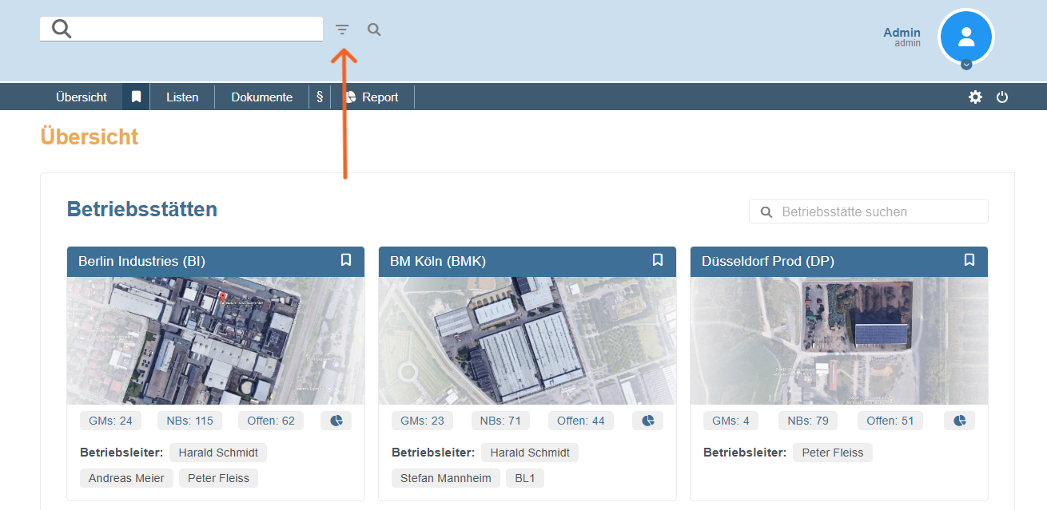Click the magnifier search submit icon
The width and height of the screenshot is (1047, 510).
click(374, 30)
